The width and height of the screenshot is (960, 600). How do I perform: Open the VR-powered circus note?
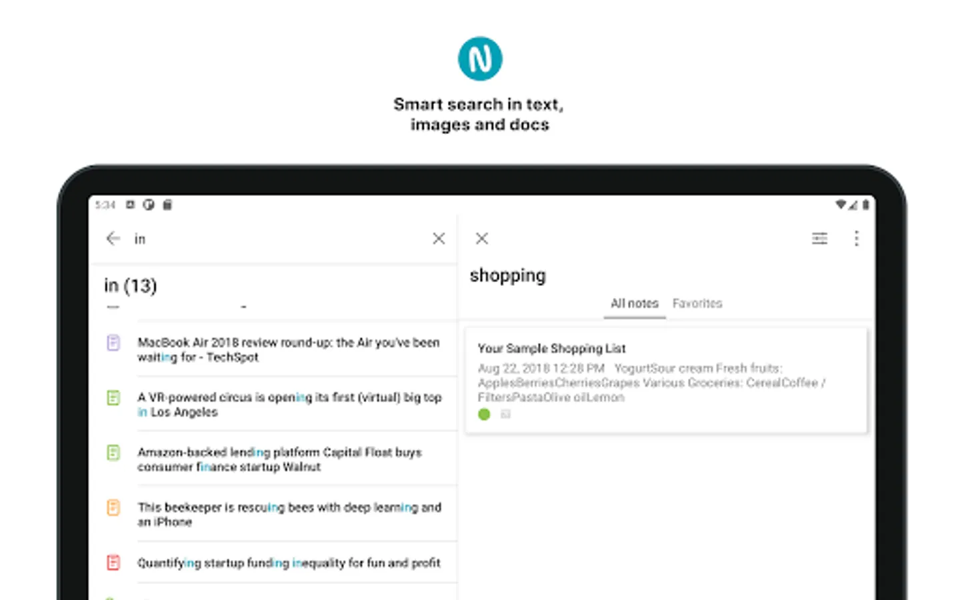pos(289,405)
